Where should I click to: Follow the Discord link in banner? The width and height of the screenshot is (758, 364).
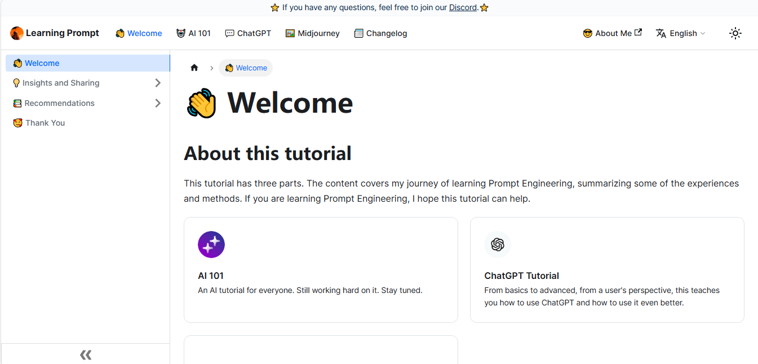pos(463,7)
